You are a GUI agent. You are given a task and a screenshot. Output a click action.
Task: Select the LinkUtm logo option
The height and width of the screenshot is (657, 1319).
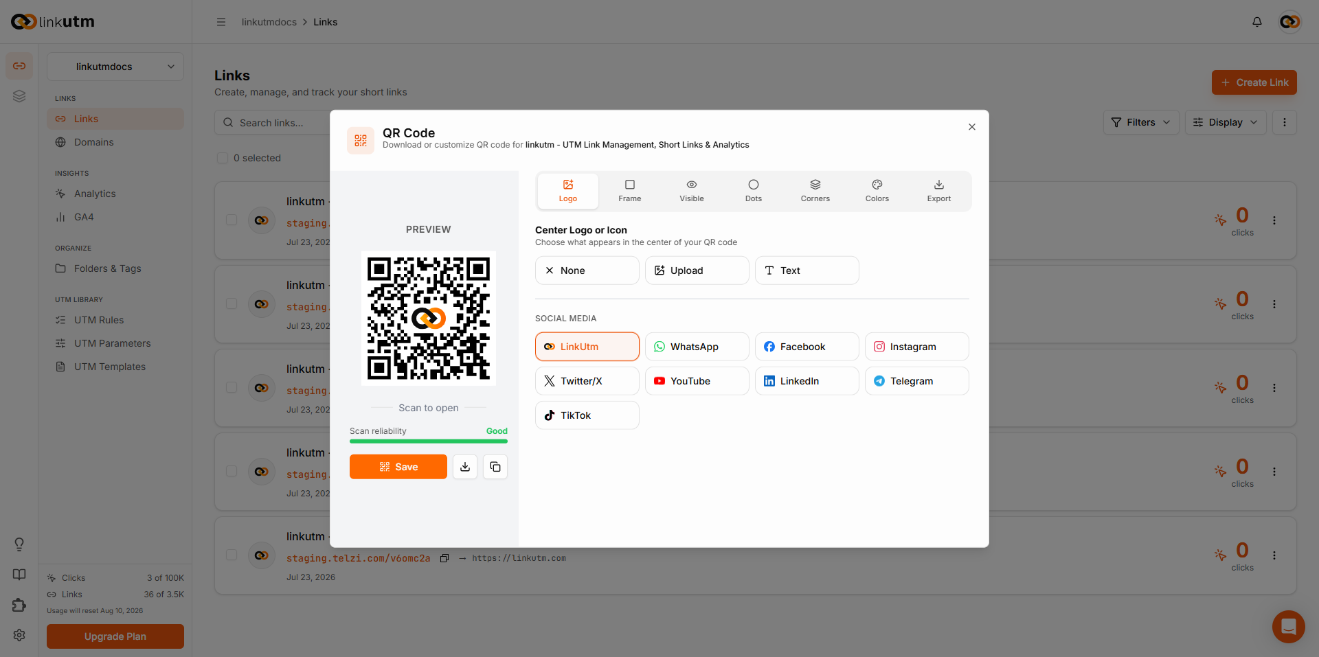[x=587, y=347]
